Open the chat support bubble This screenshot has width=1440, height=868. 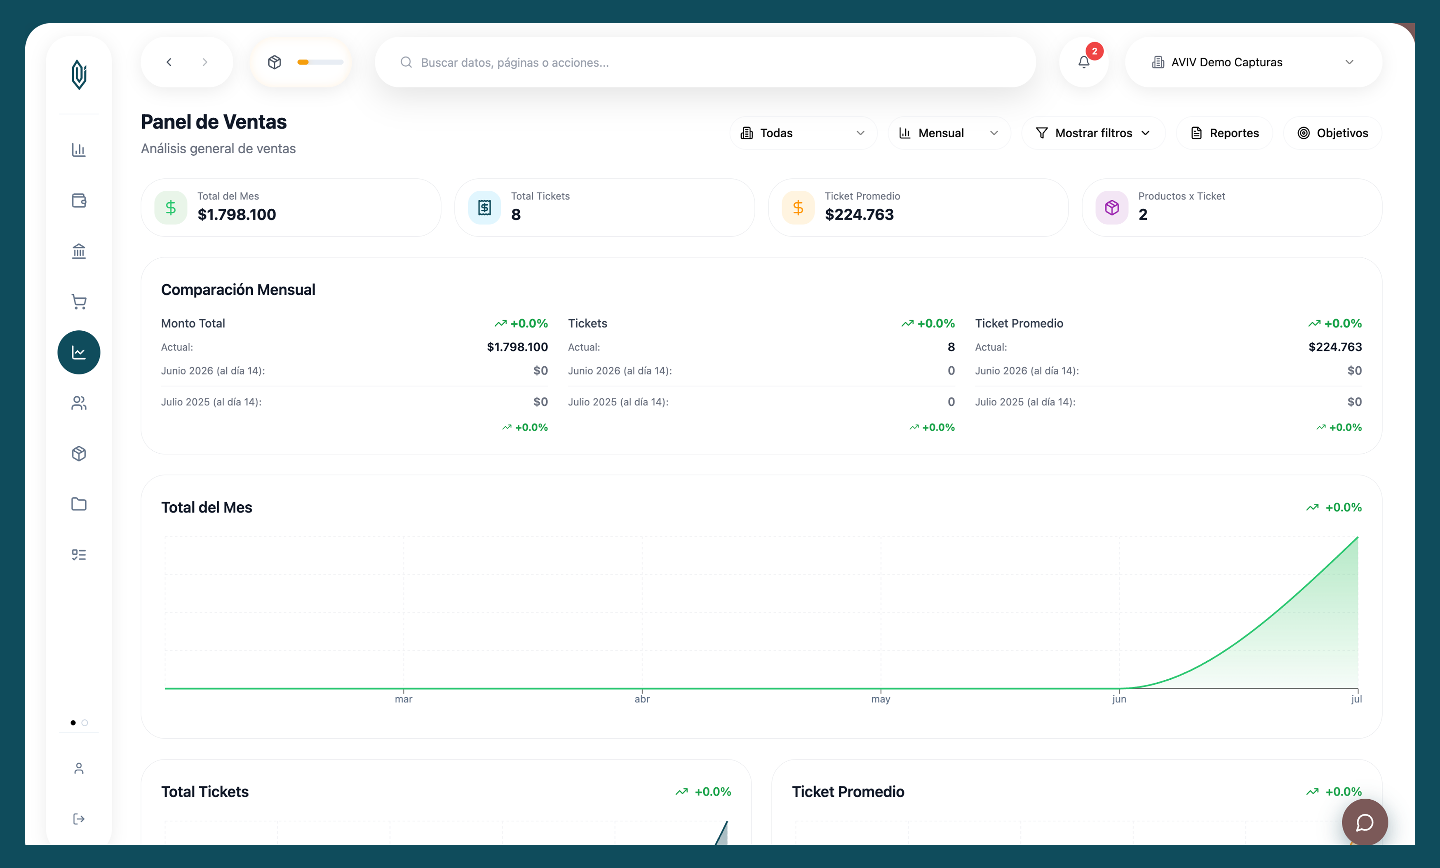pos(1365,822)
